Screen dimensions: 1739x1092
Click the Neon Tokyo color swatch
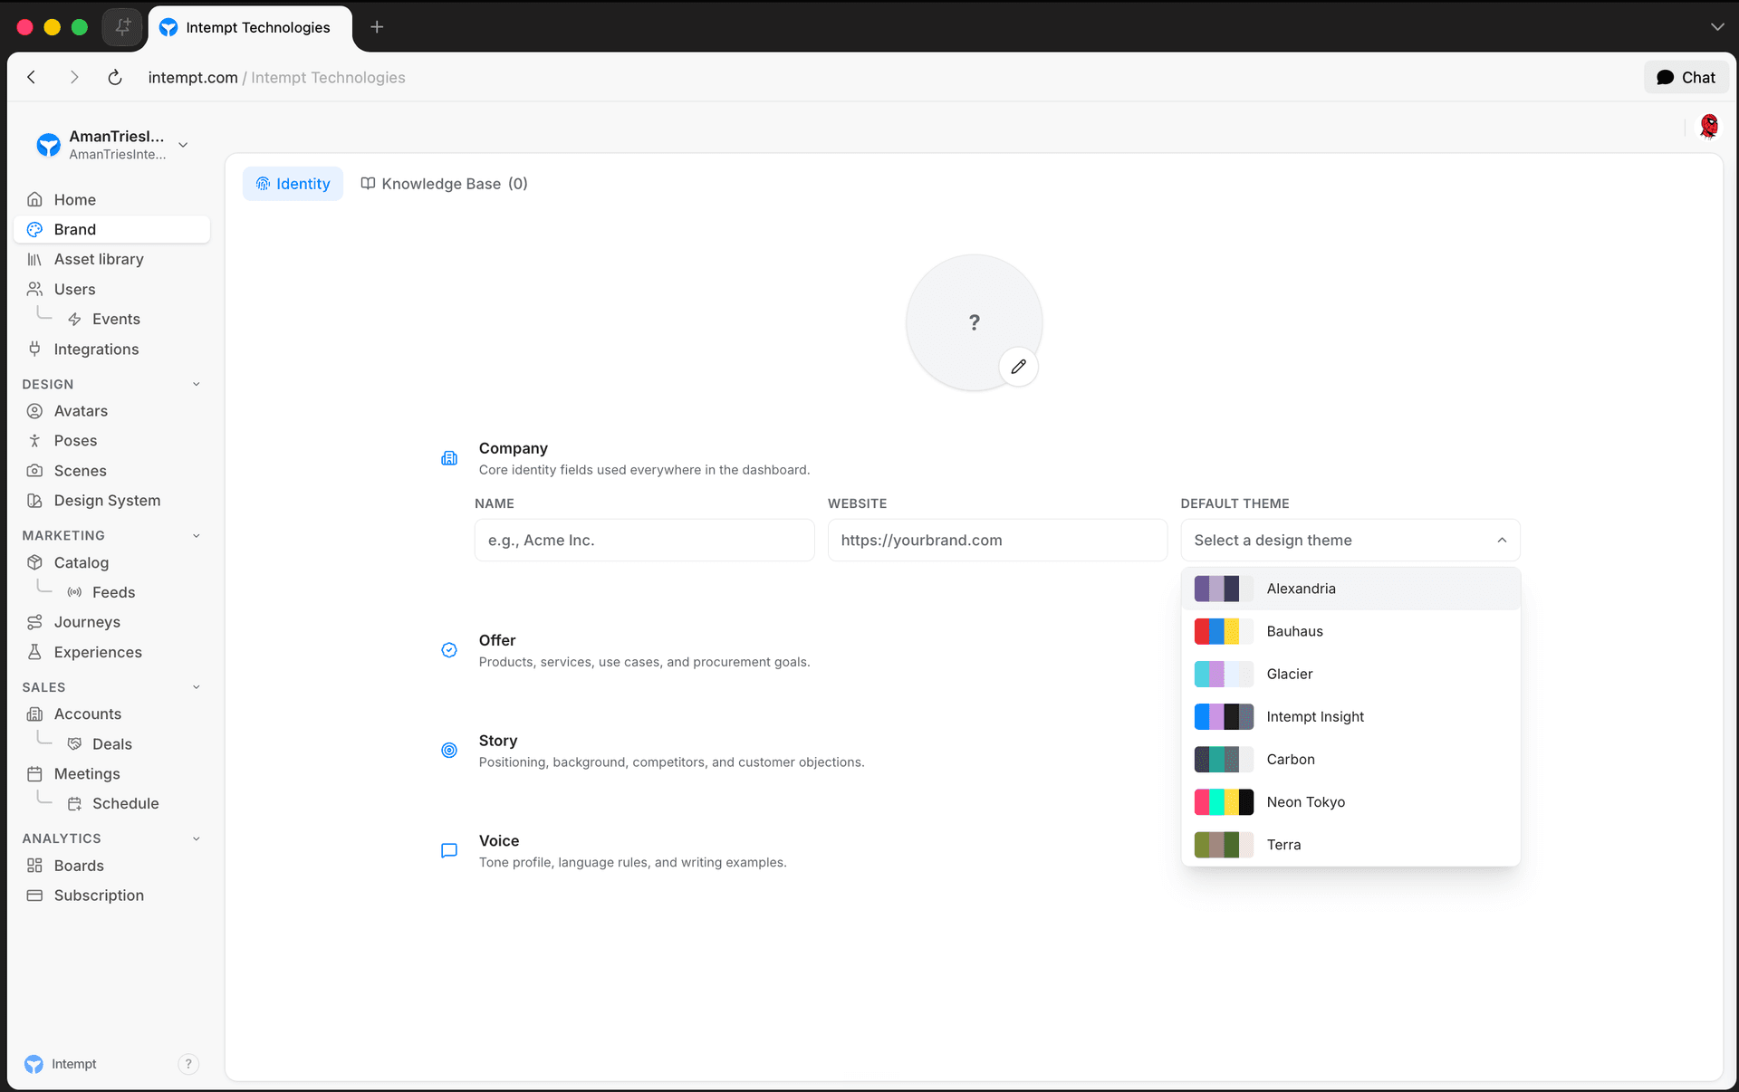point(1224,802)
